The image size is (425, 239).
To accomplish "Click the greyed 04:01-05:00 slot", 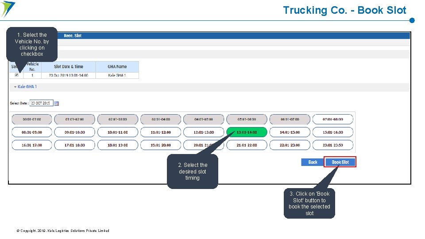I will [204, 119].
